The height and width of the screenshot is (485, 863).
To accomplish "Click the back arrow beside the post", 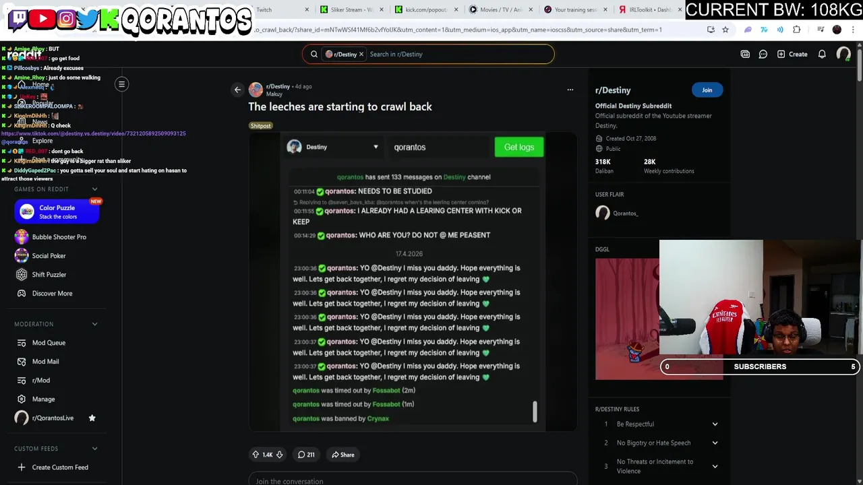I will click(237, 90).
